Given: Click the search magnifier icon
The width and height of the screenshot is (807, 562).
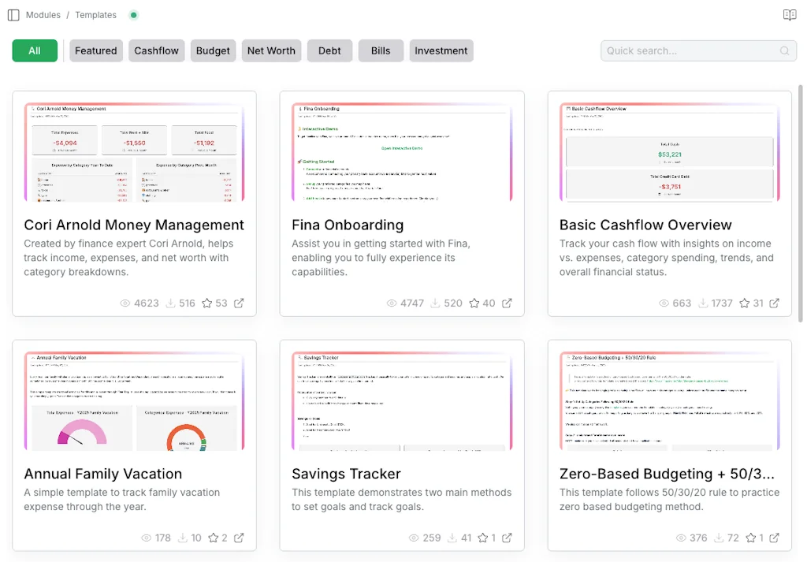Looking at the screenshot, I should pyautogui.click(x=784, y=50).
